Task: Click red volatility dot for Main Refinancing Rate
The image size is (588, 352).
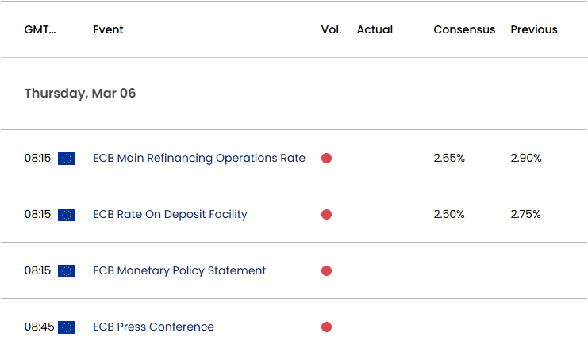Action: click(326, 159)
